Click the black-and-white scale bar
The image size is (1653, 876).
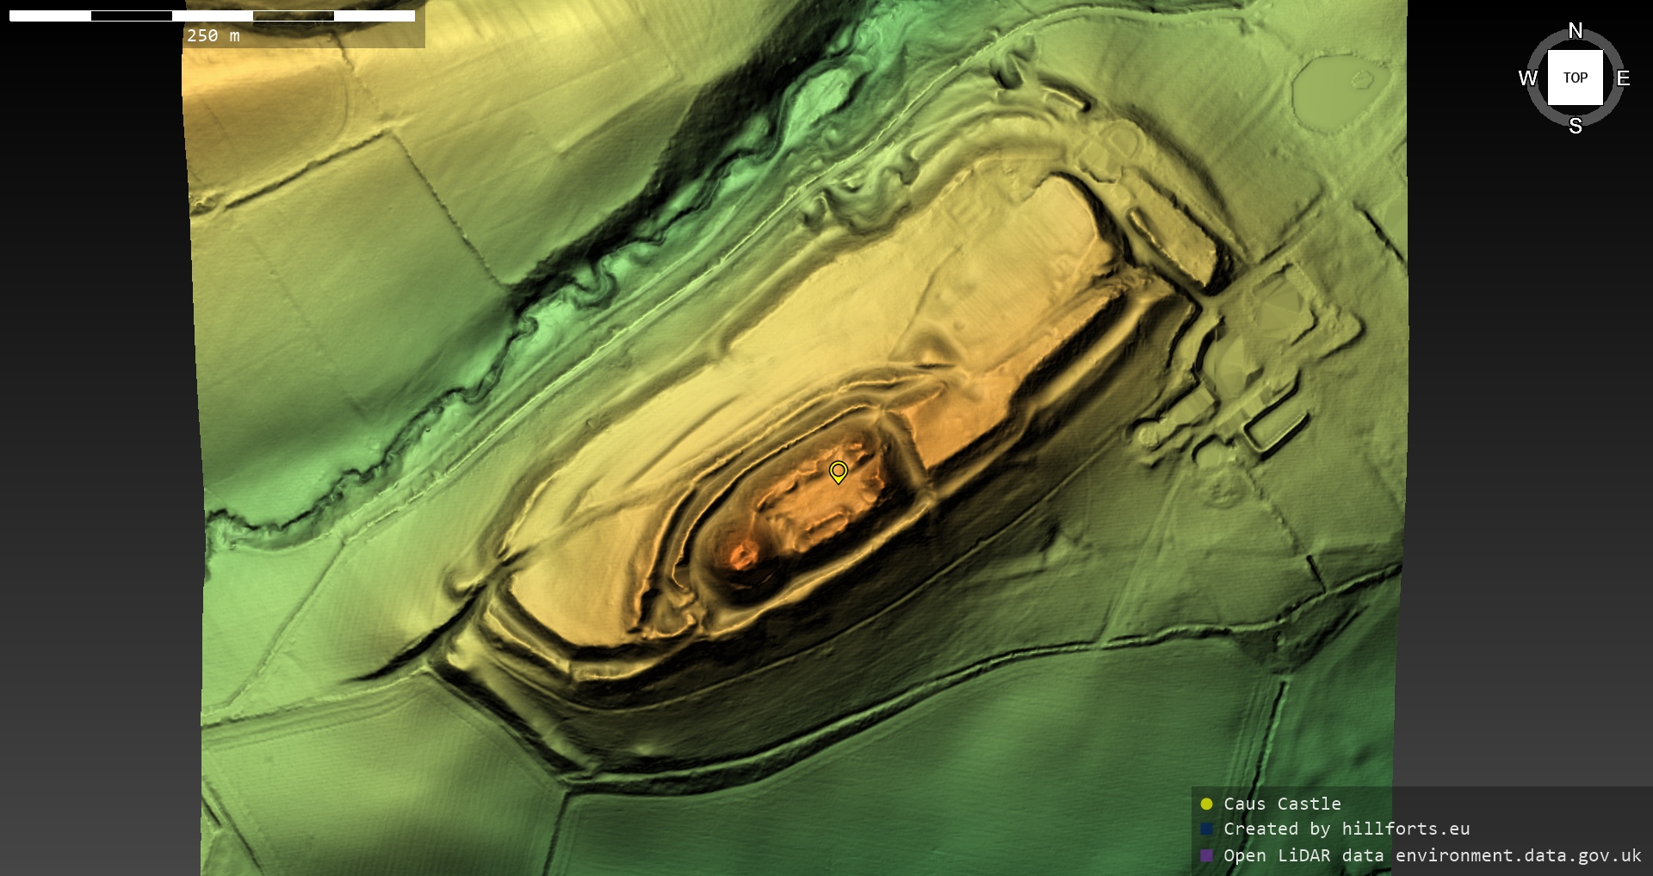point(212,16)
